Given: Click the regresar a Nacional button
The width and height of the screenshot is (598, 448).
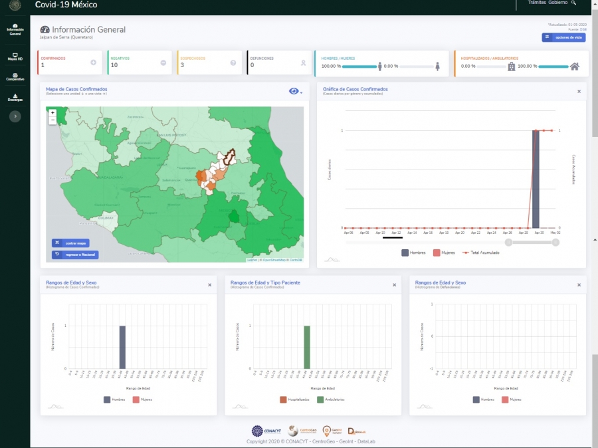Looking at the screenshot, I should [x=74, y=254].
